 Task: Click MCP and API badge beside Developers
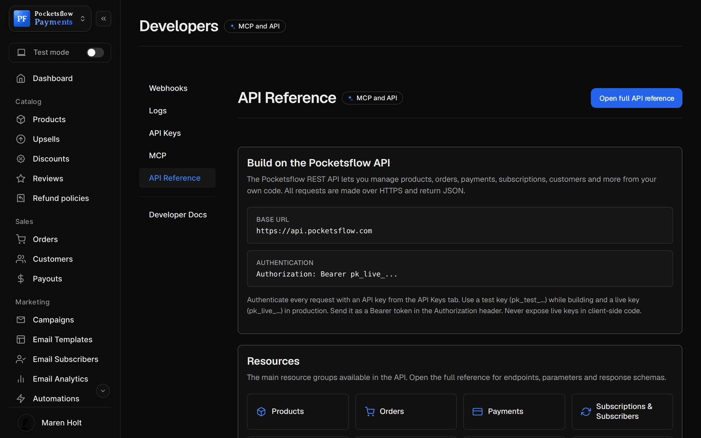click(x=255, y=26)
